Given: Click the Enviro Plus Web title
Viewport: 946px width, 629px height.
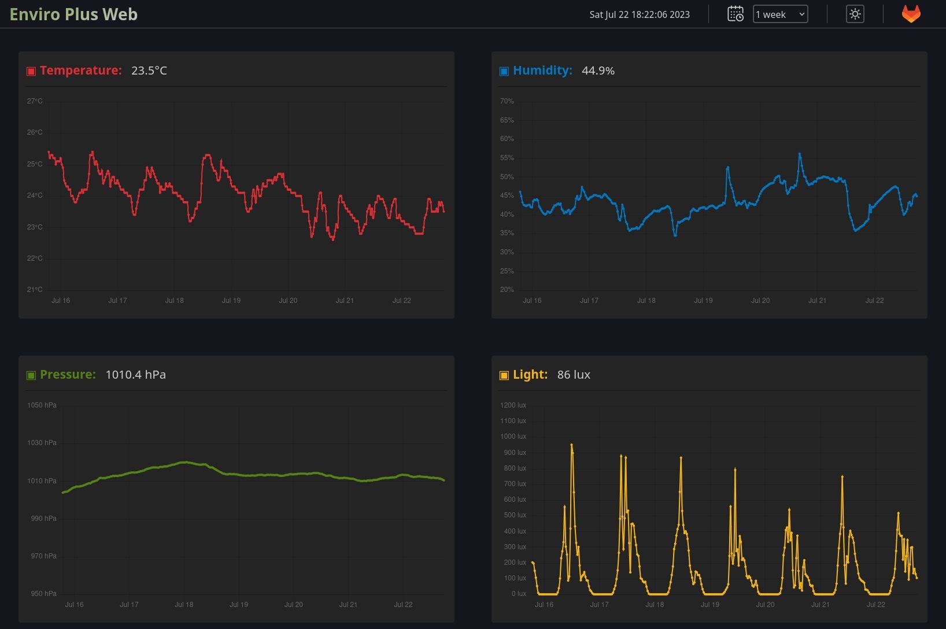Looking at the screenshot, I should 73,14.
